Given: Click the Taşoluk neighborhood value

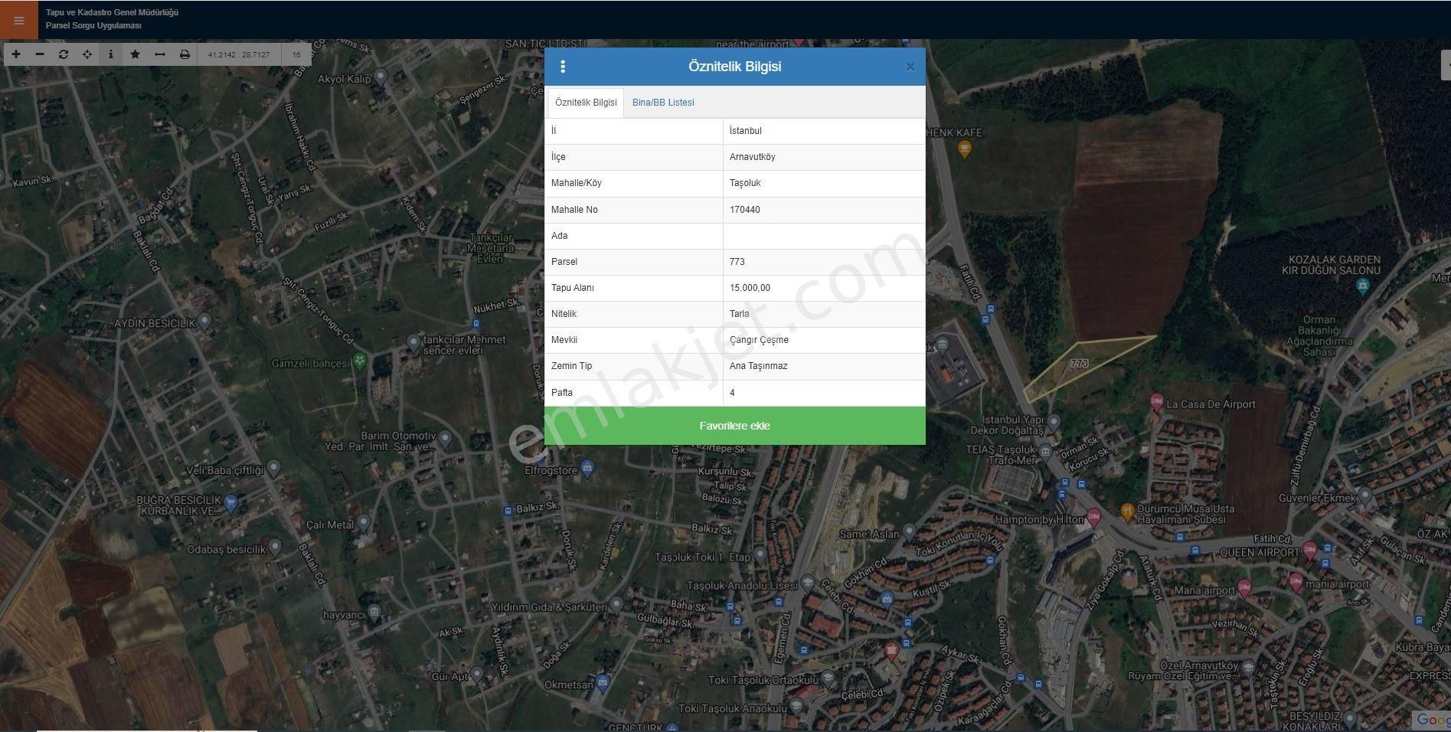Looking at the screenshot, I should click(824, 183).
